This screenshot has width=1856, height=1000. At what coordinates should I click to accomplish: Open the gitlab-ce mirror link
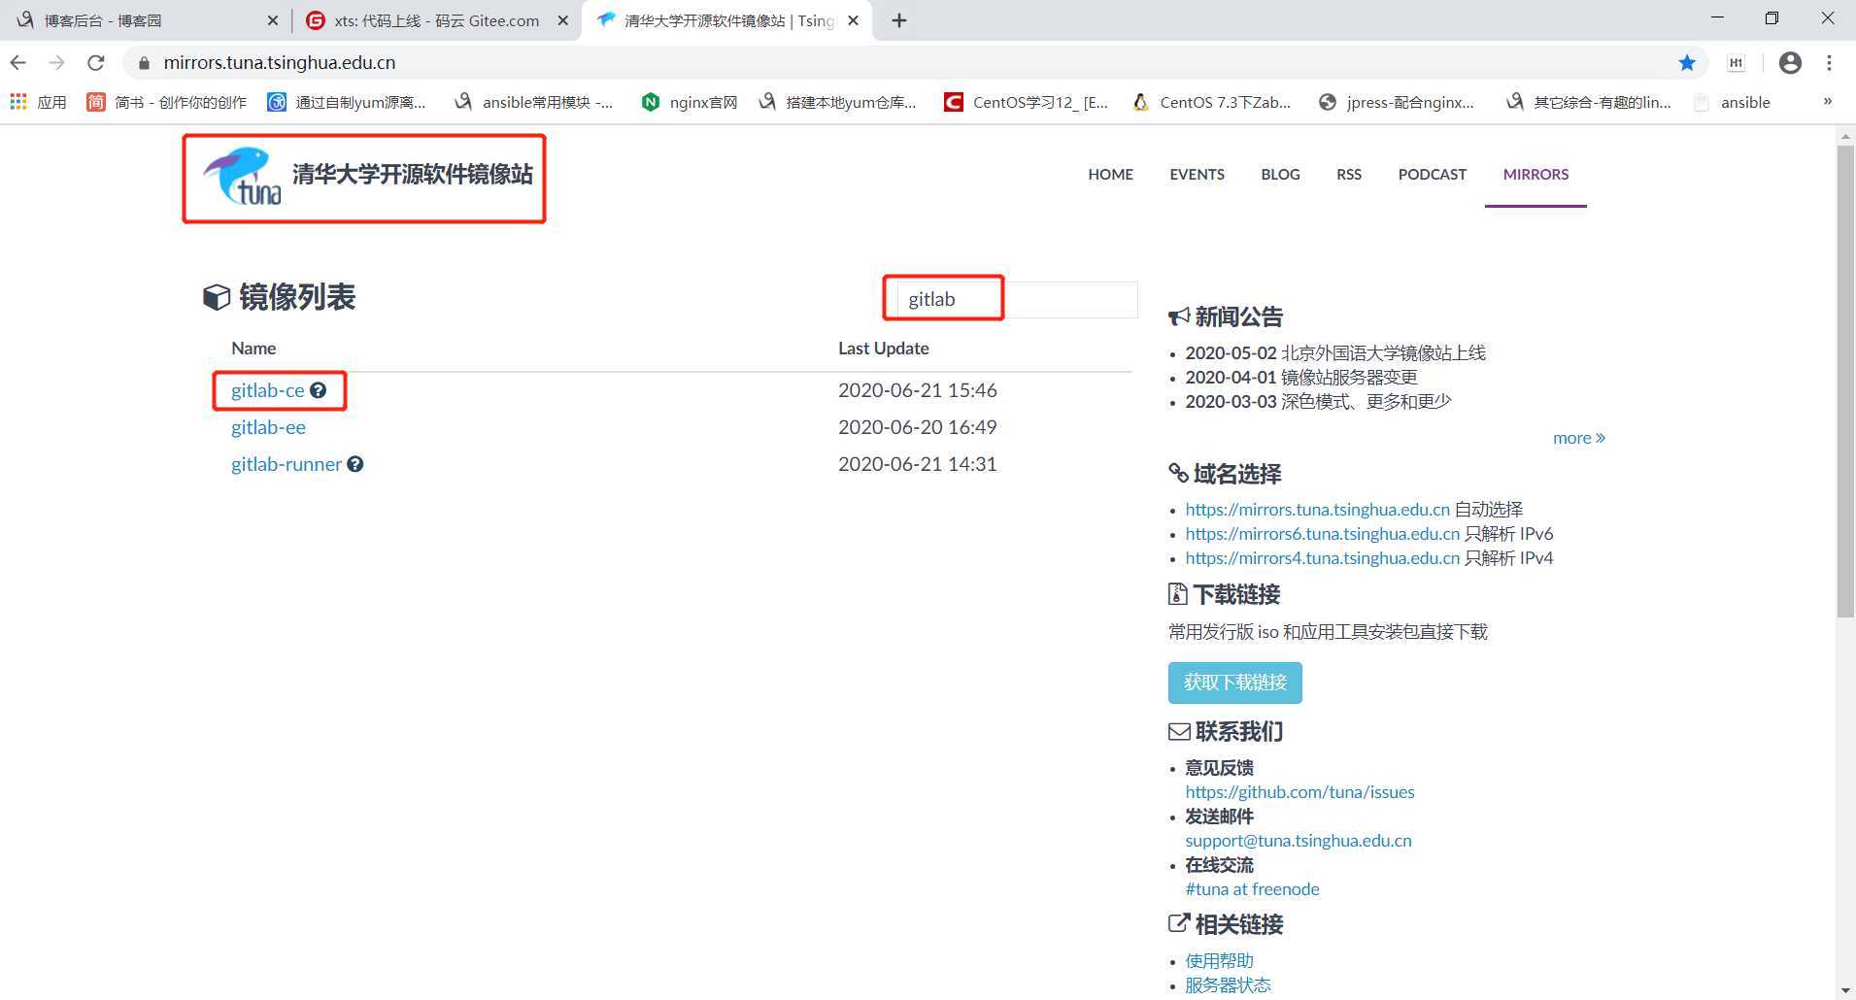pyautogui.click(x=268, y=390)
